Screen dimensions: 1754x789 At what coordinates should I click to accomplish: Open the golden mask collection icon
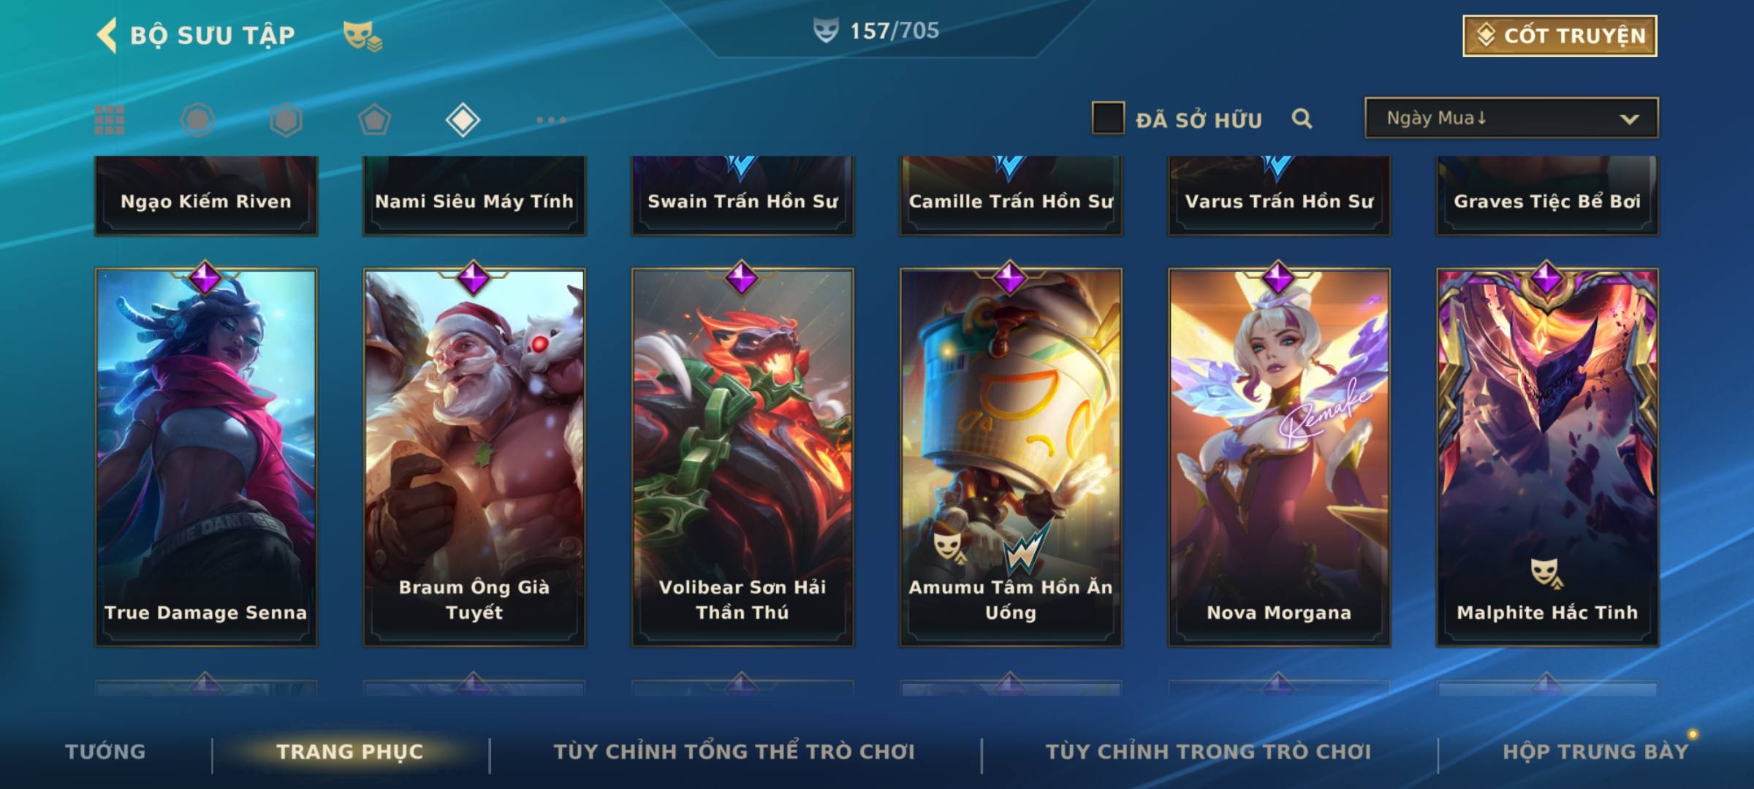click(362, 35)
